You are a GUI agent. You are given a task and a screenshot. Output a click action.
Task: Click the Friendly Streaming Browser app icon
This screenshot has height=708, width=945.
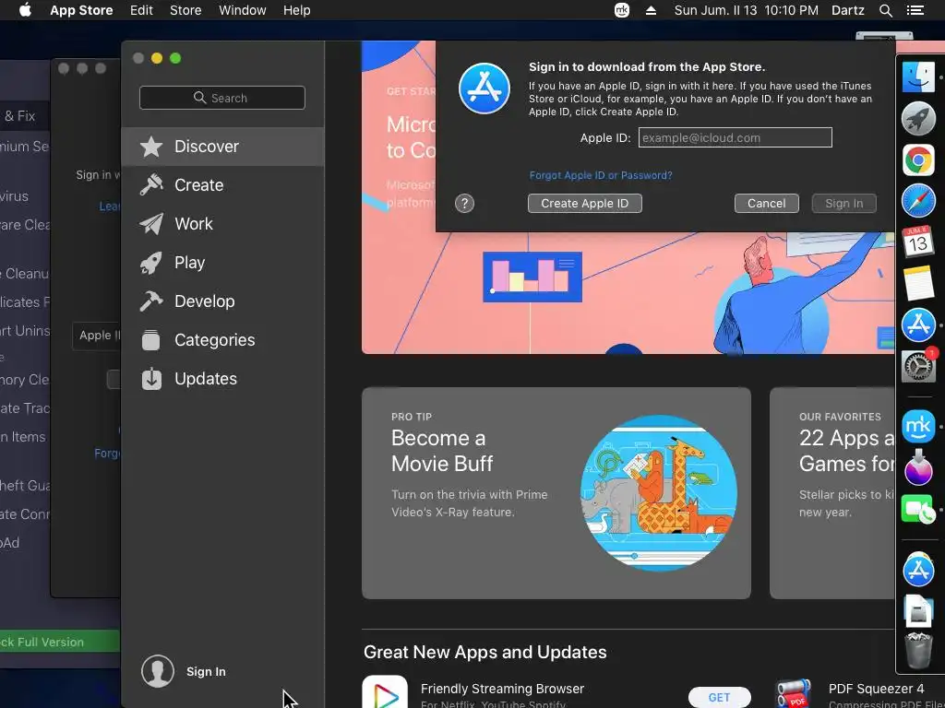click(x=385, y=692)
